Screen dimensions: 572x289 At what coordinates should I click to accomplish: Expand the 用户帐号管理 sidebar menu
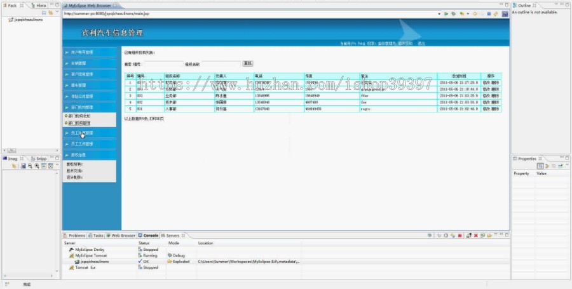tap(90, 52)
